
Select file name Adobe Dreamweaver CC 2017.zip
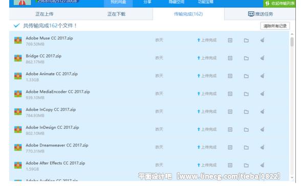57,145
